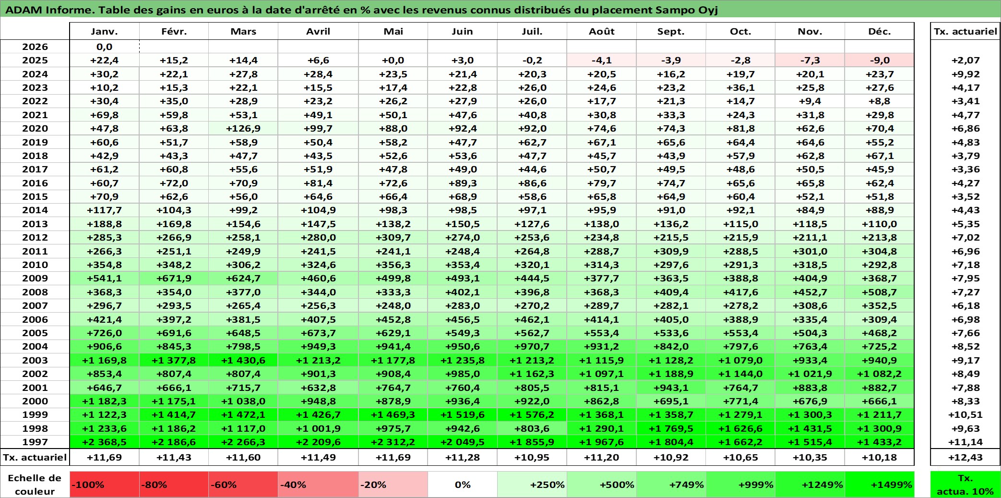Click the -80% red color swatch
This screenshot has height=498, width=1001.
(x=174, y=485)
